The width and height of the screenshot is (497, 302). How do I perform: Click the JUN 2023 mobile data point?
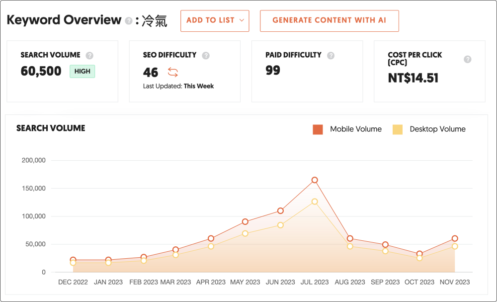[x=280, y=211]
